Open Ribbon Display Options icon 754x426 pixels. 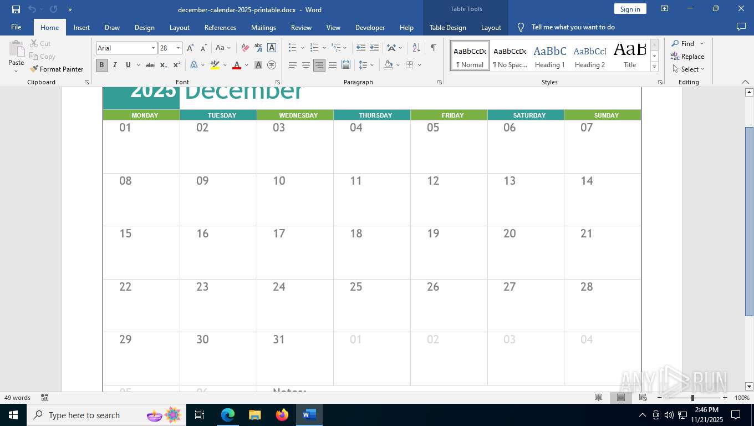pyautogui.click(x=664, y=9)
